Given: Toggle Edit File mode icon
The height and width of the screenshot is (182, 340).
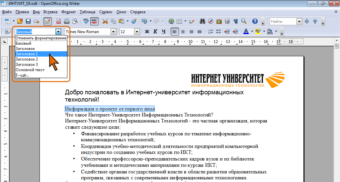Looking at the screenshot, I should [47, 21].
